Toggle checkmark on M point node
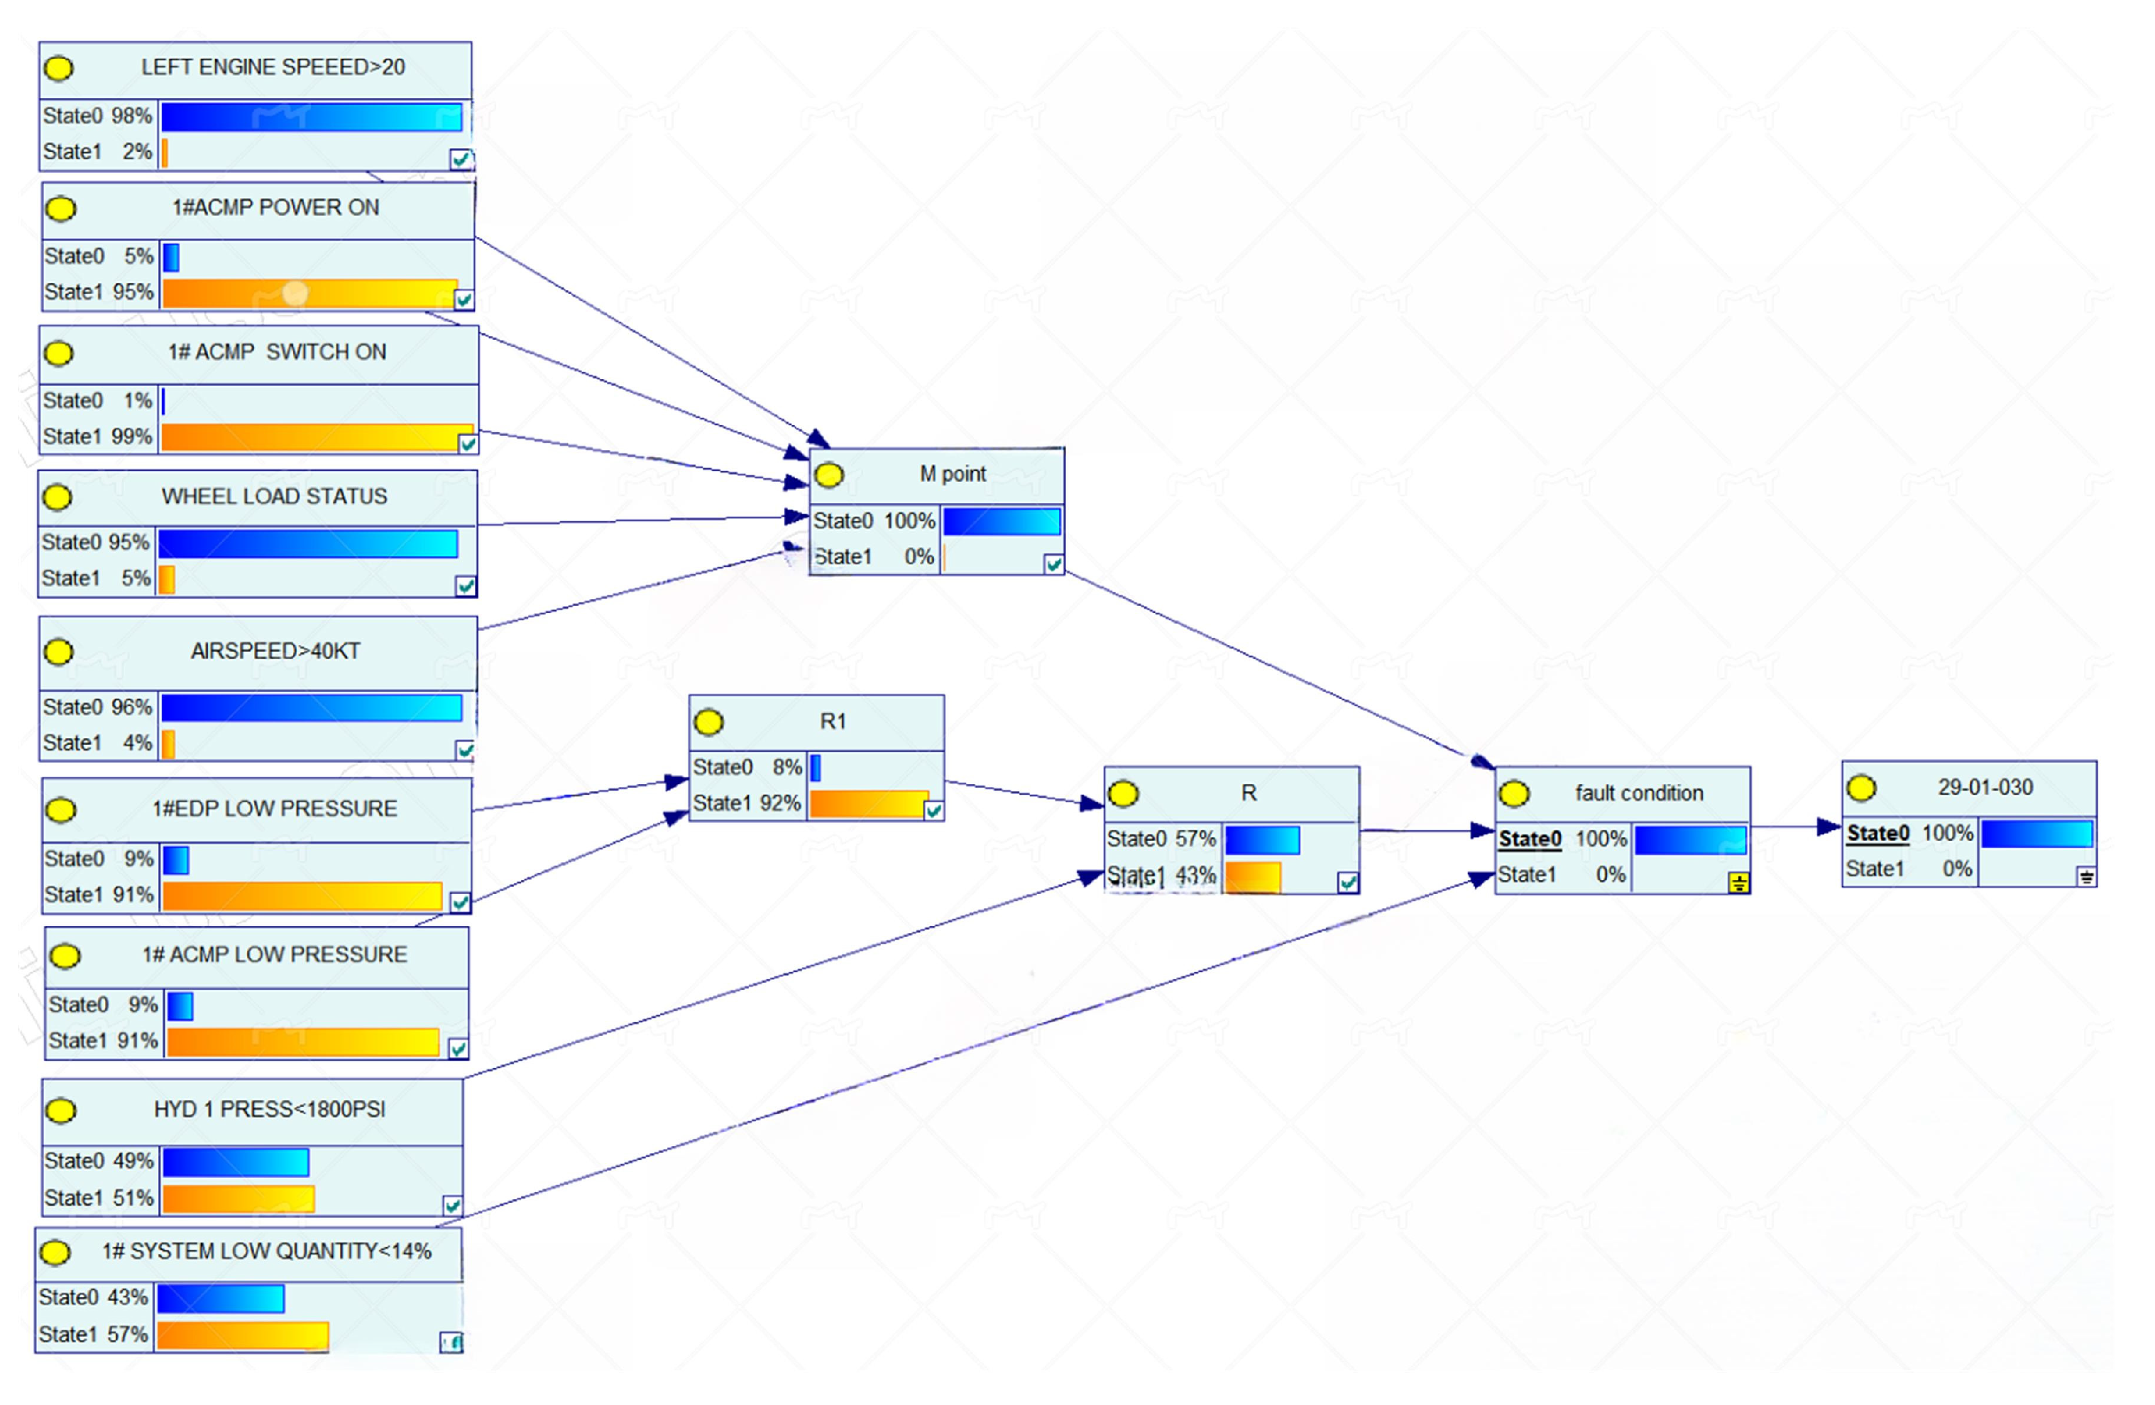Image resolution: width=2155 pixels, height=1405 pixels. [1053, 565]
